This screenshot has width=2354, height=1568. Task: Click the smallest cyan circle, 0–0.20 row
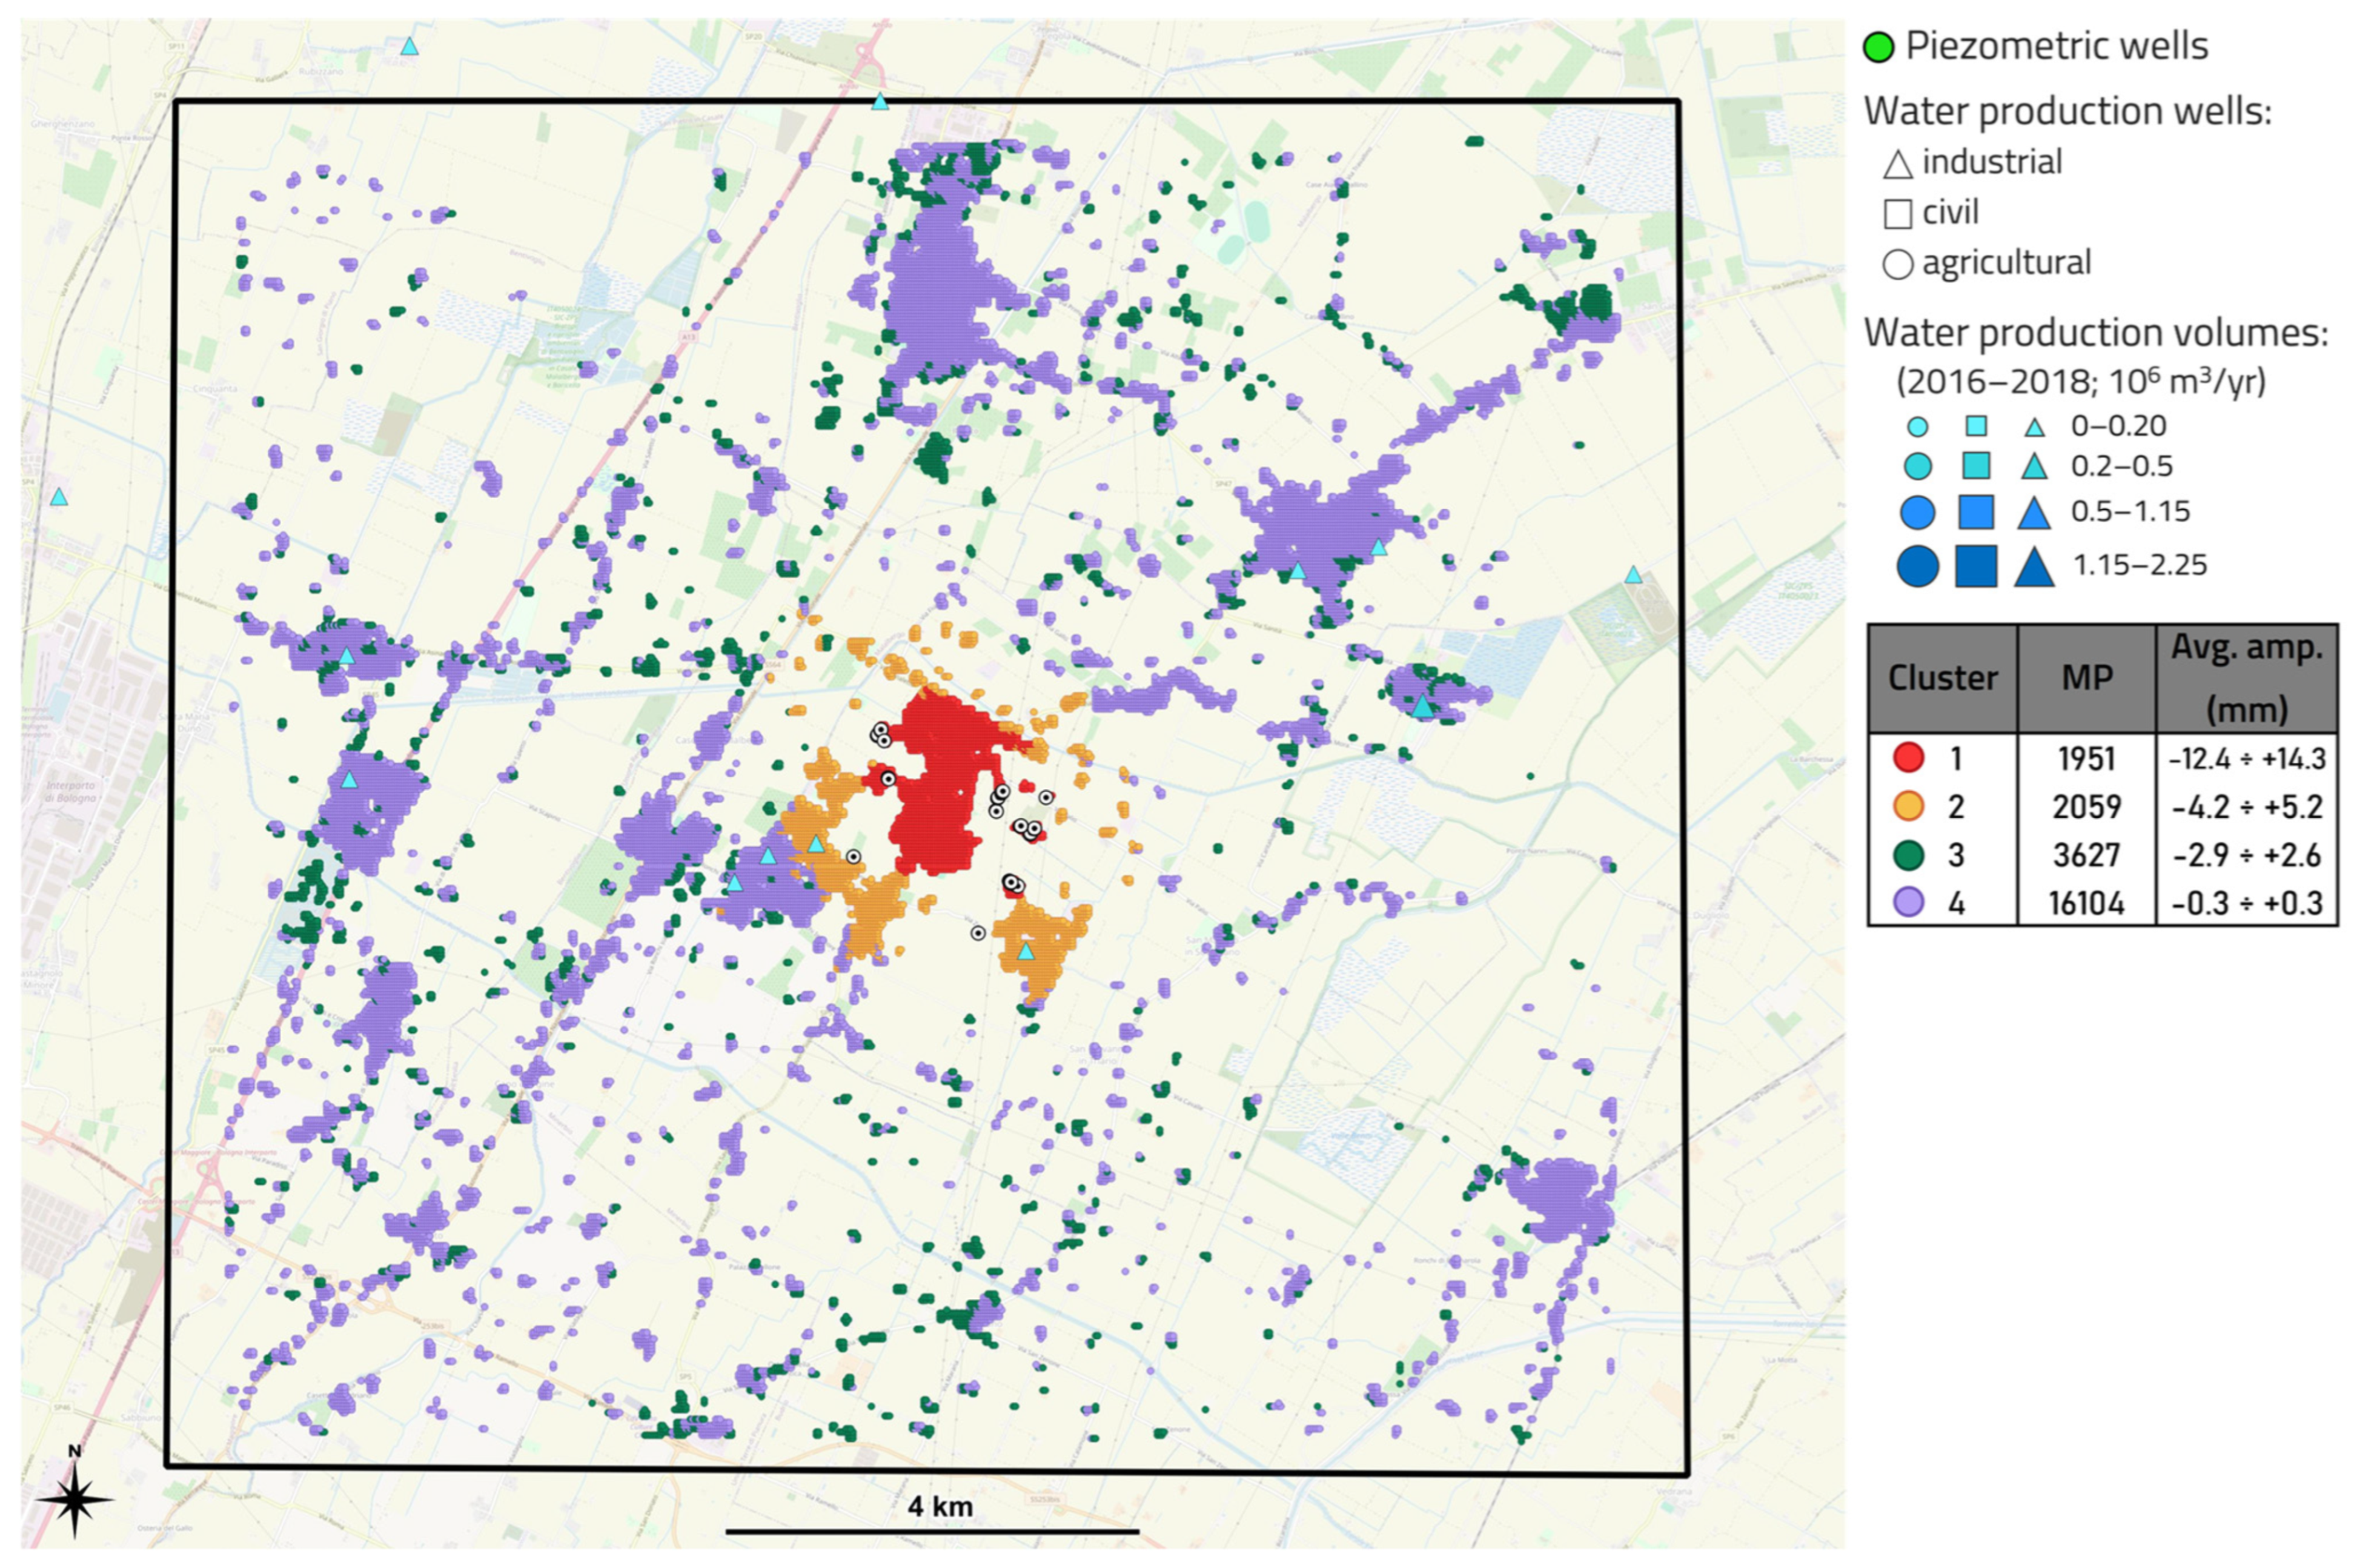[1917, 427]
